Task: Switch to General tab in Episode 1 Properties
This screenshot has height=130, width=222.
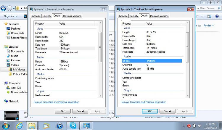Action: (36, 16)
